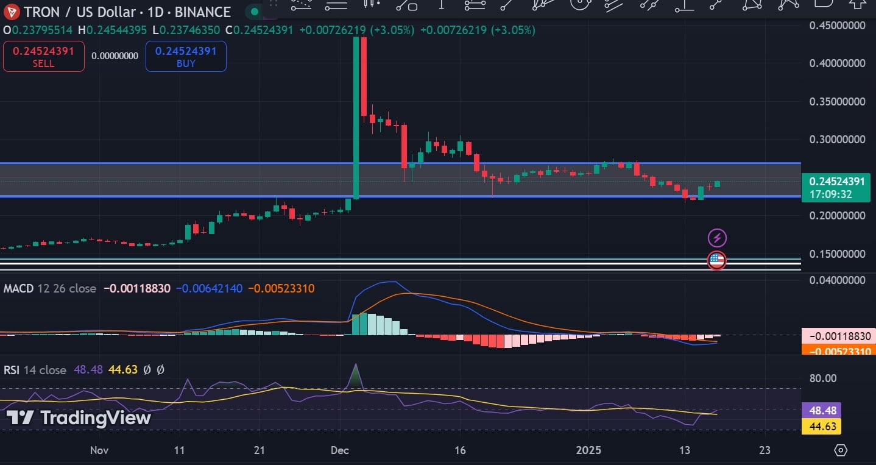Click the 80.00 RSI scale label
The width and height of the screenshot is (876, 465).
coord(822,378)
